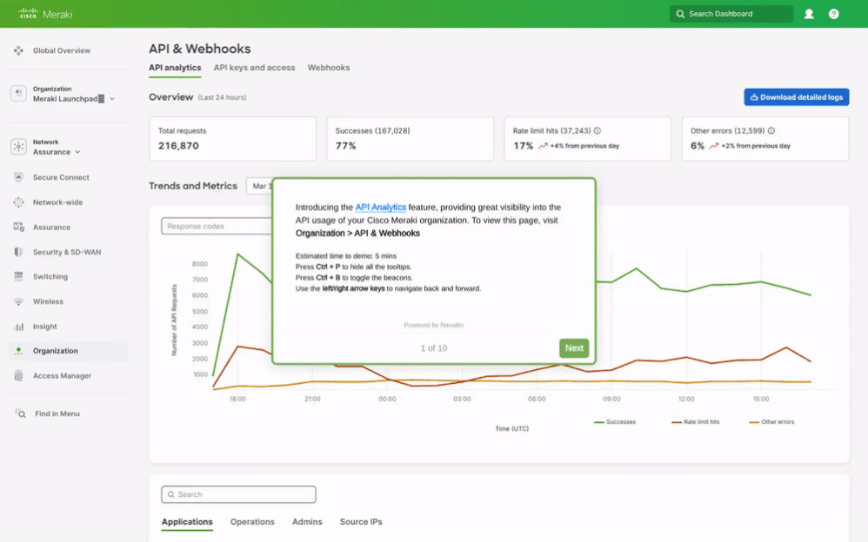Click the Download detailed logs button
This screenshot has width=868, height=542.
click(x=796, y=96)
